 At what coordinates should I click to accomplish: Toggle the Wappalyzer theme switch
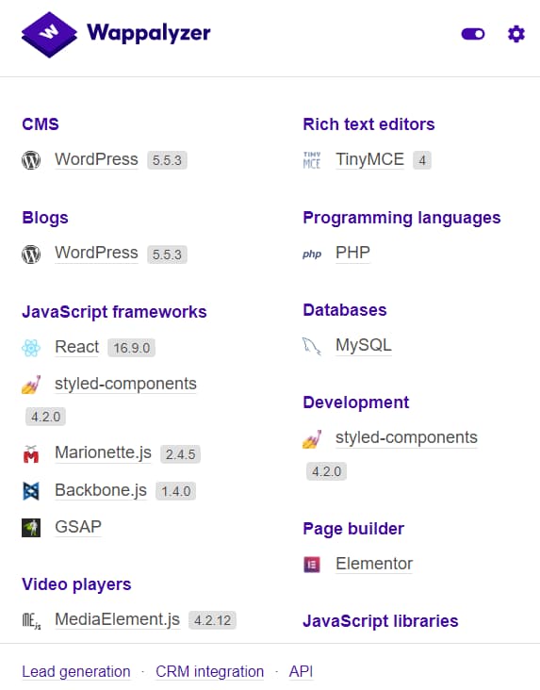473,34
